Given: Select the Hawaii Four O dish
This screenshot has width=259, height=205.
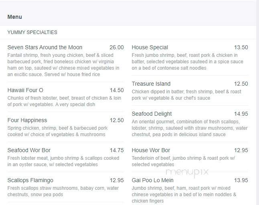Looking at the screenshot, I should point(25,90).
